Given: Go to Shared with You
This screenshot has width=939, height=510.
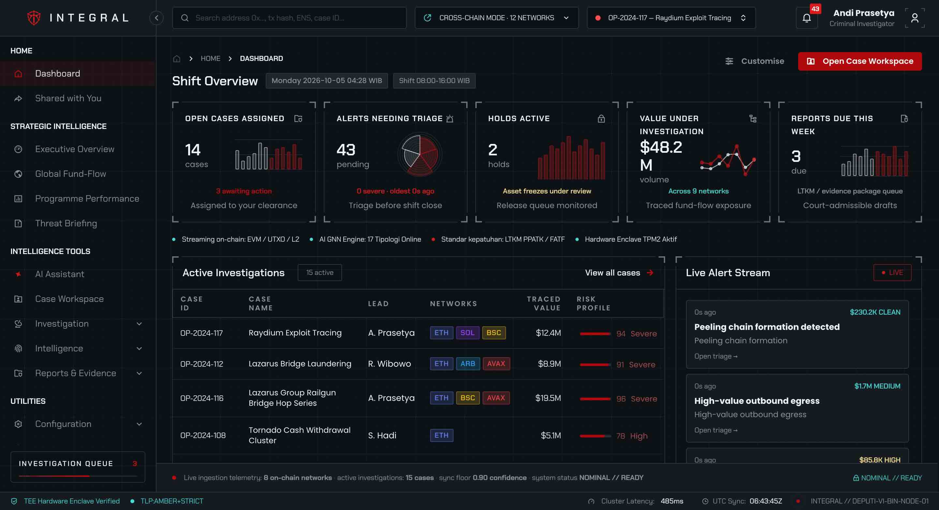Looking at the screenshot, I should click(x=78, y=98).
